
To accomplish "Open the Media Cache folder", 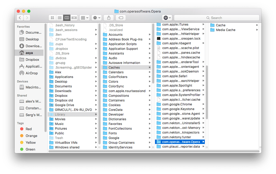I will (234, 30).
